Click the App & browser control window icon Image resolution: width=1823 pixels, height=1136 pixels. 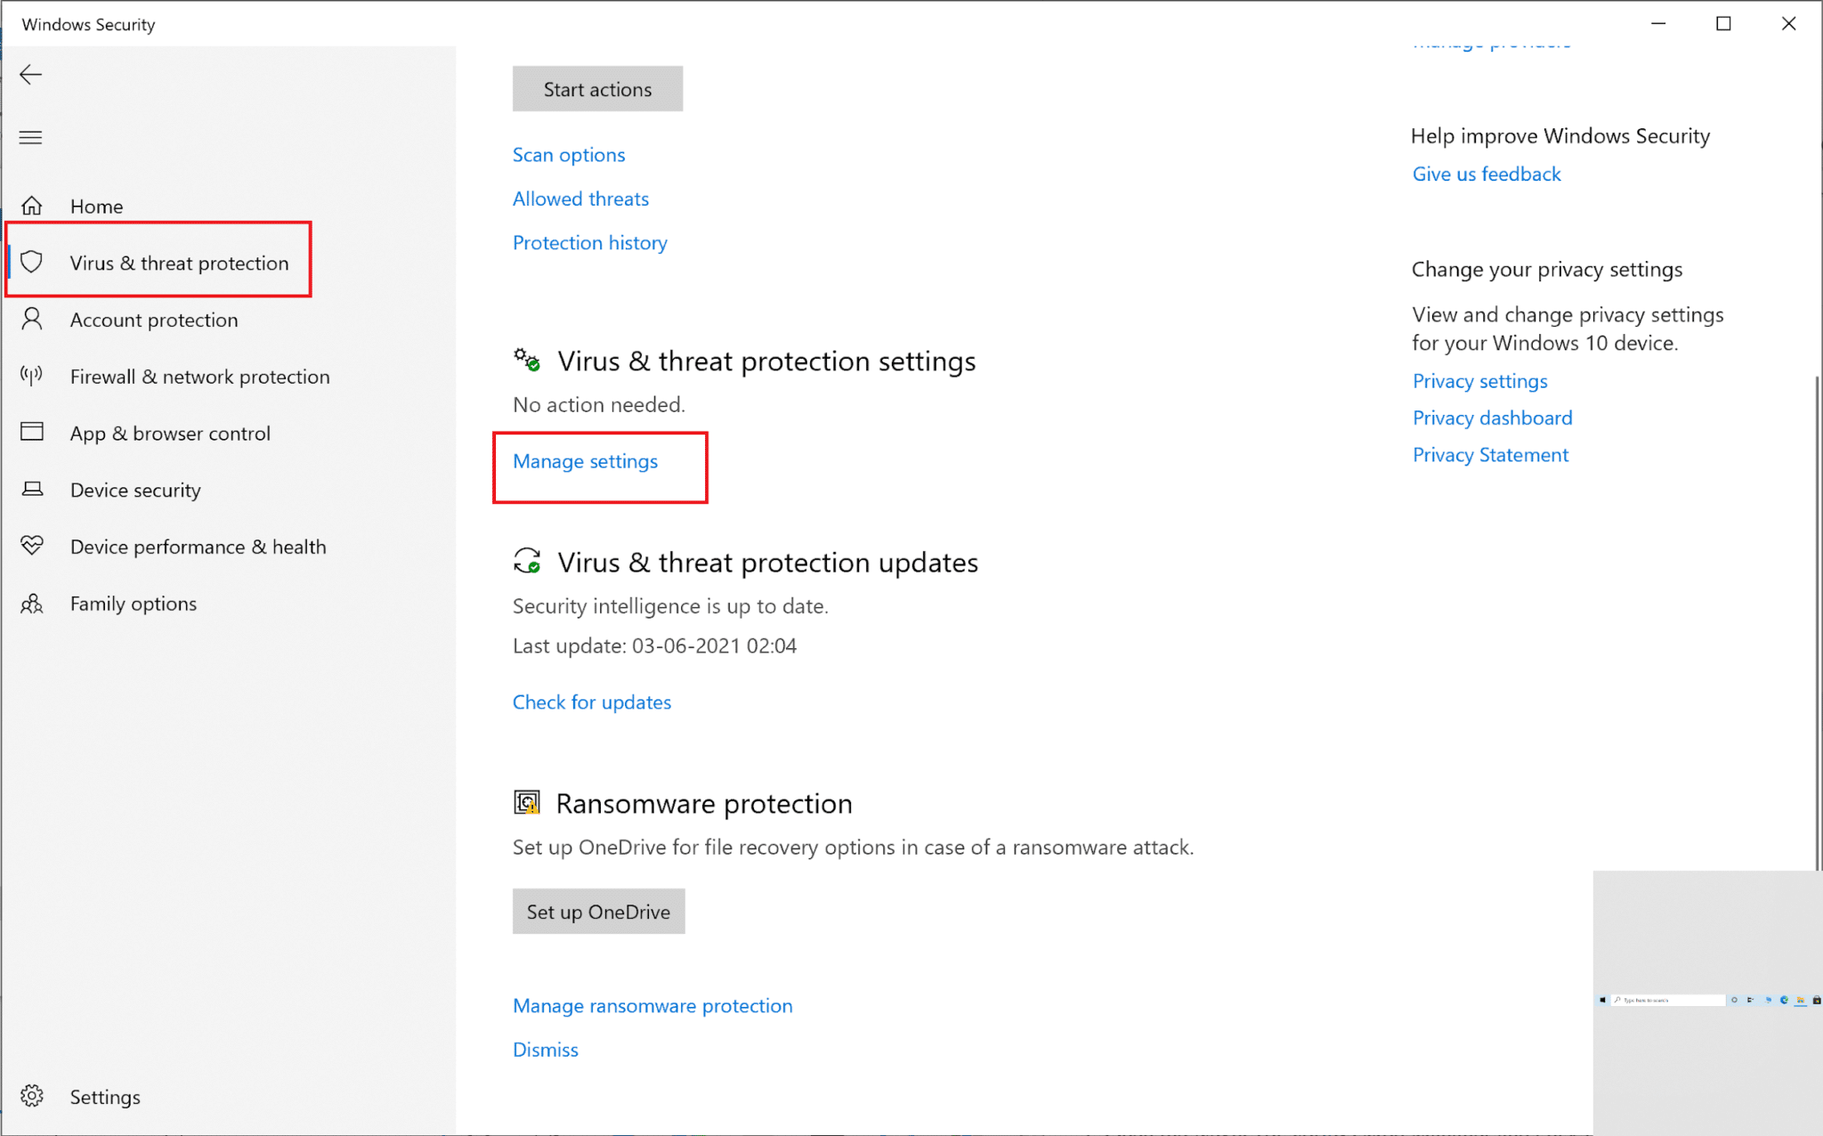tap(32, 433)
